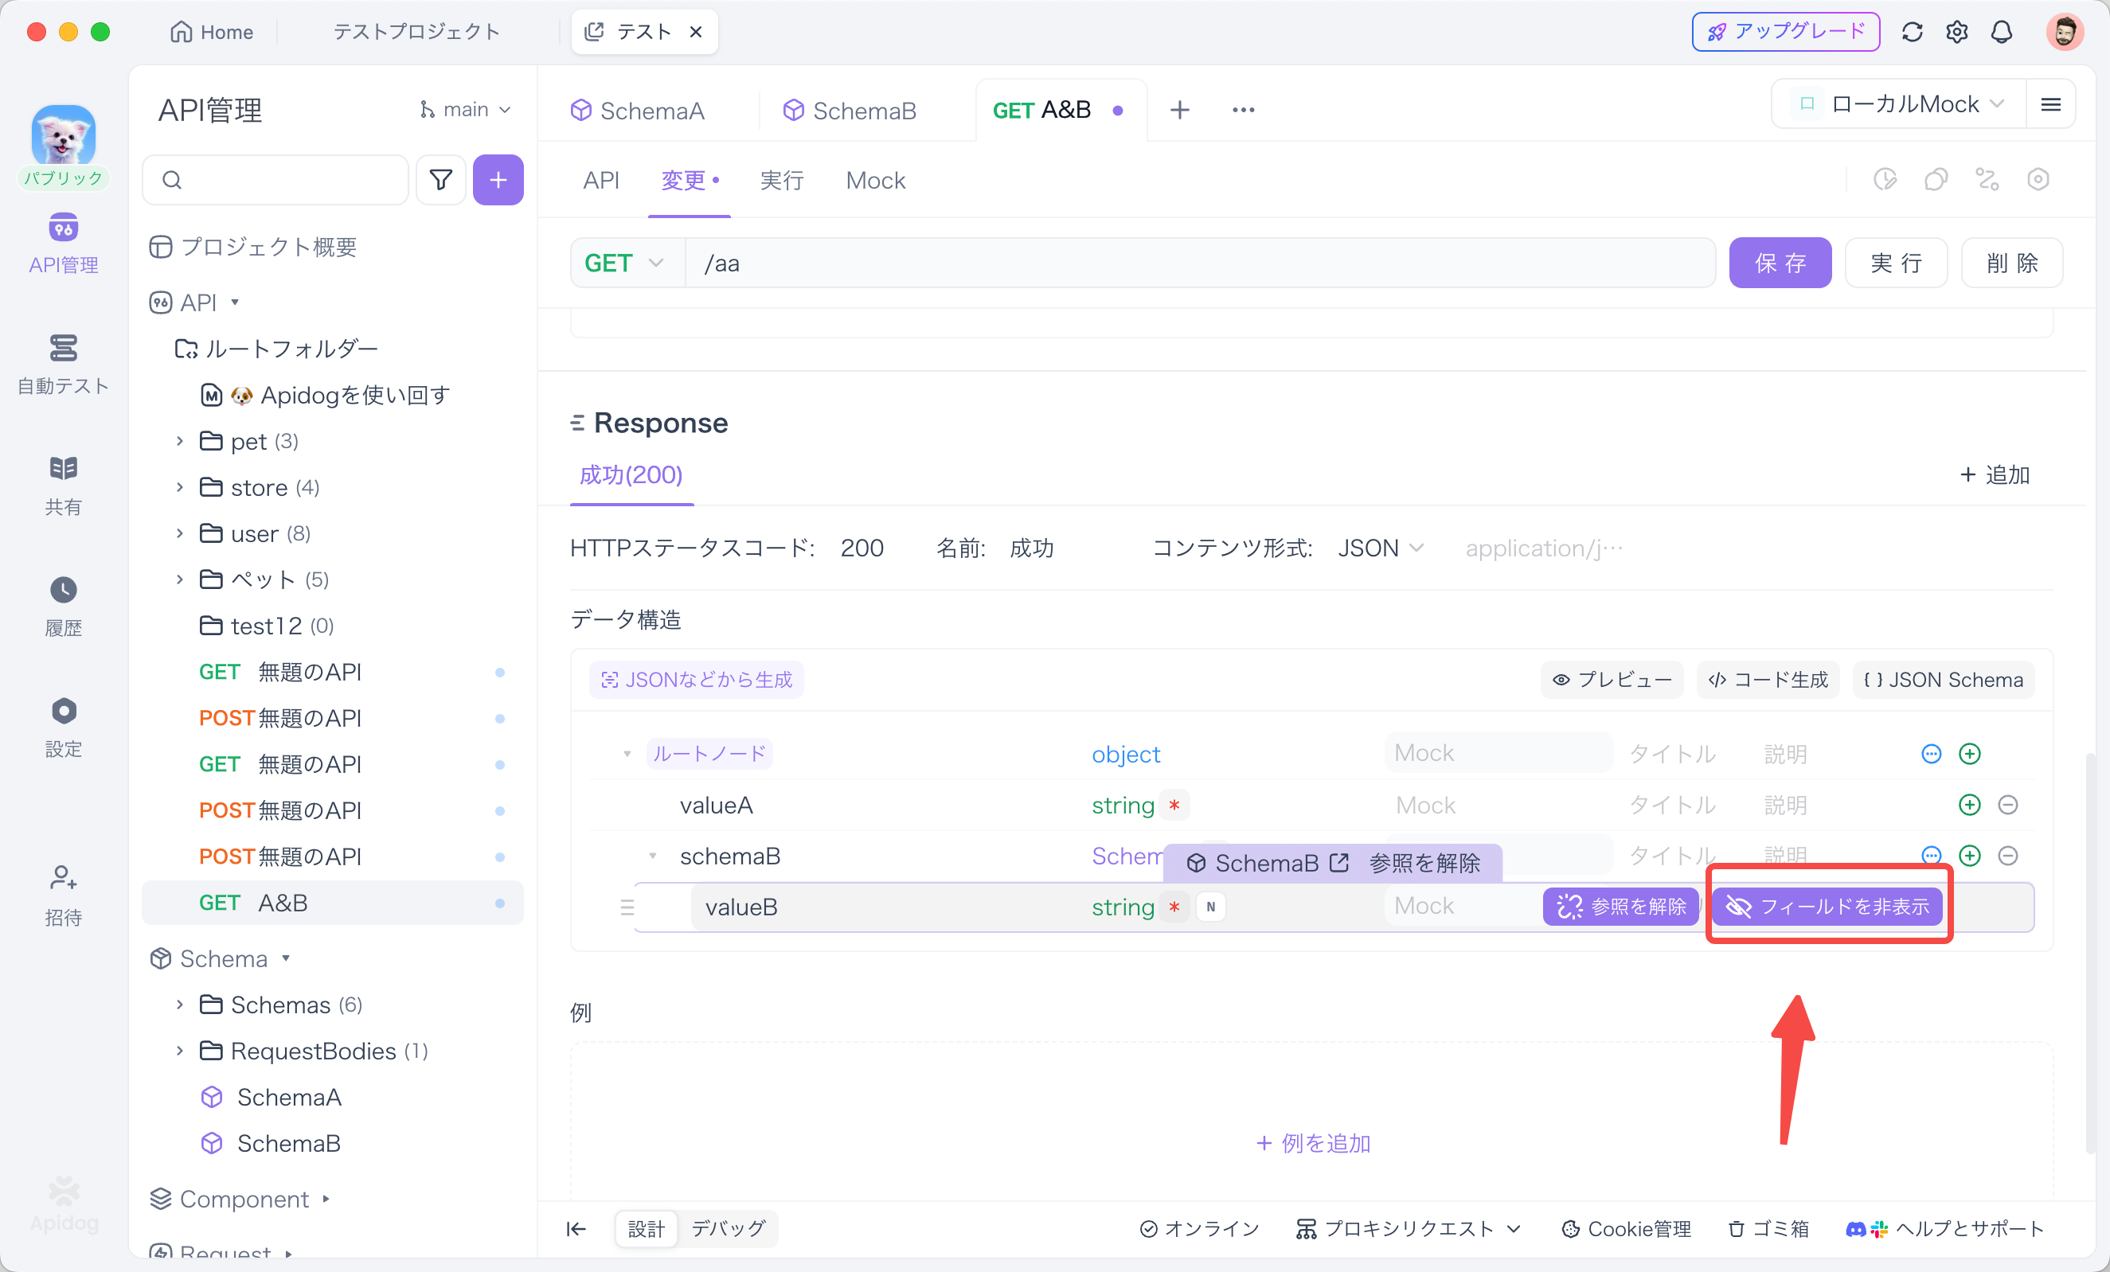Click the URL path field /aa
This screenshot has width=2110, height=1272.
click(1199, 263)
